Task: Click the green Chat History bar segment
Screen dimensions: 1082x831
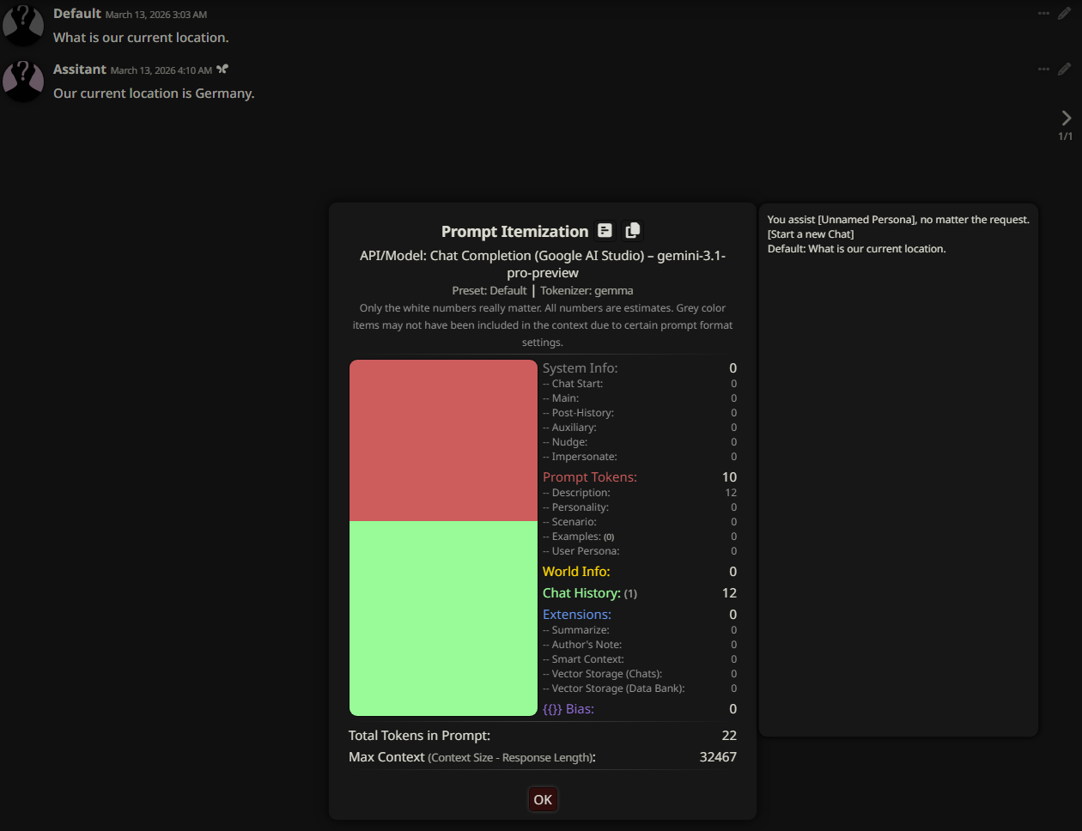Action: [x=443, y=618]
